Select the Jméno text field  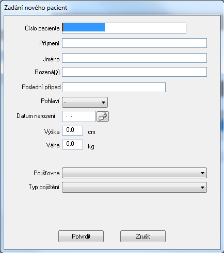tap(134, 58)
